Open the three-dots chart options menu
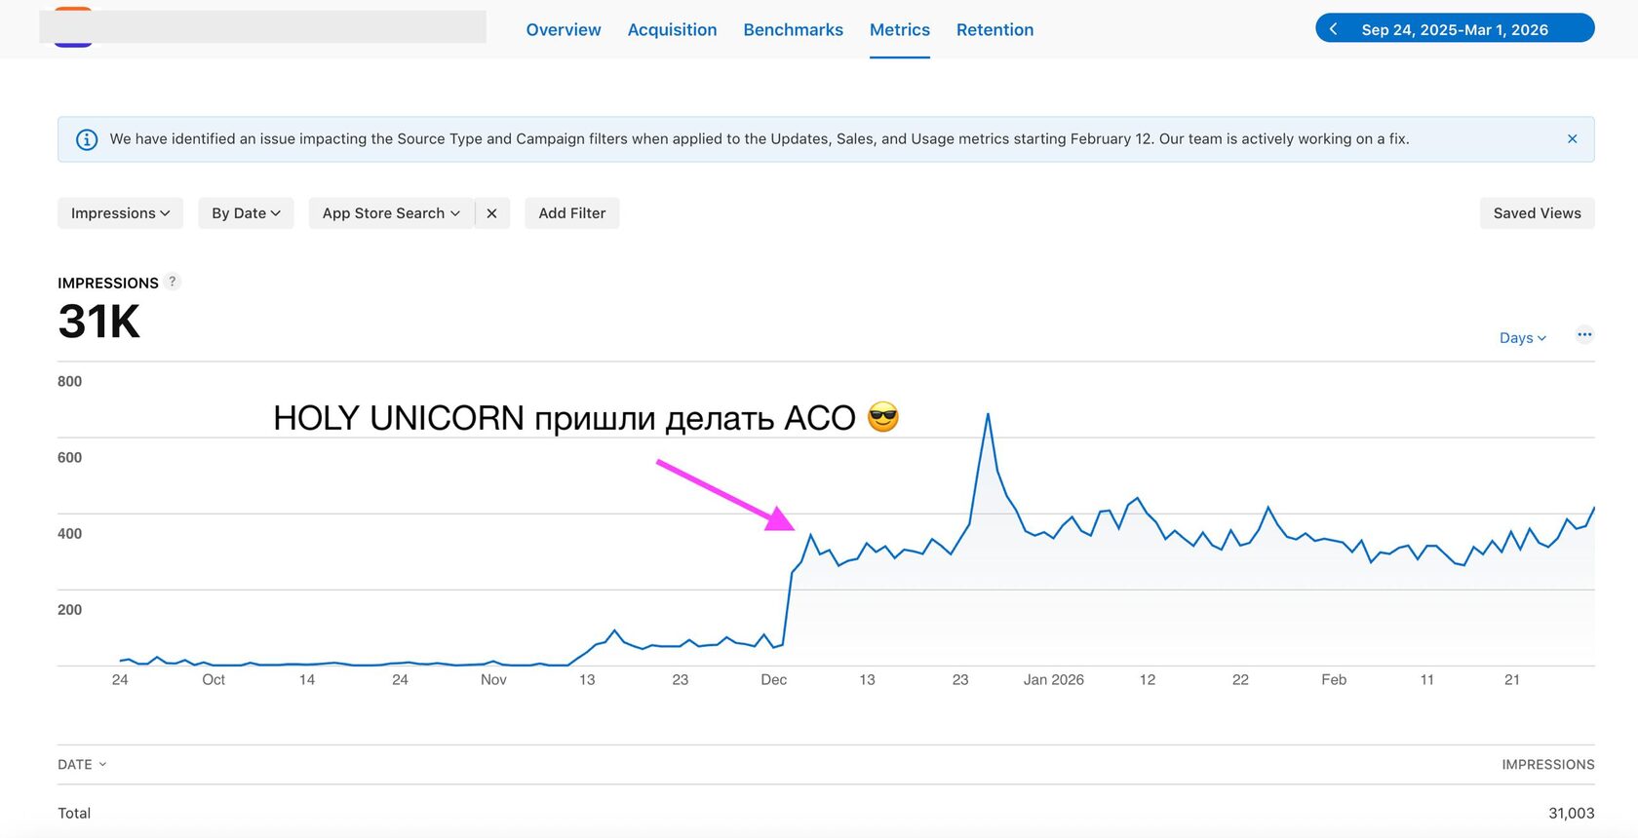 coord(1584,335)
